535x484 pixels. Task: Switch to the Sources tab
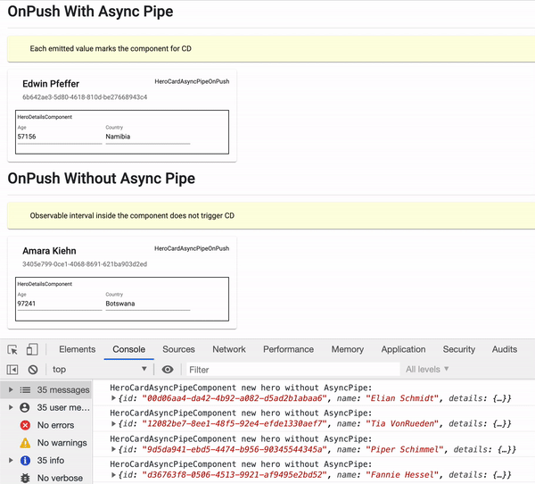pos(178,349)
